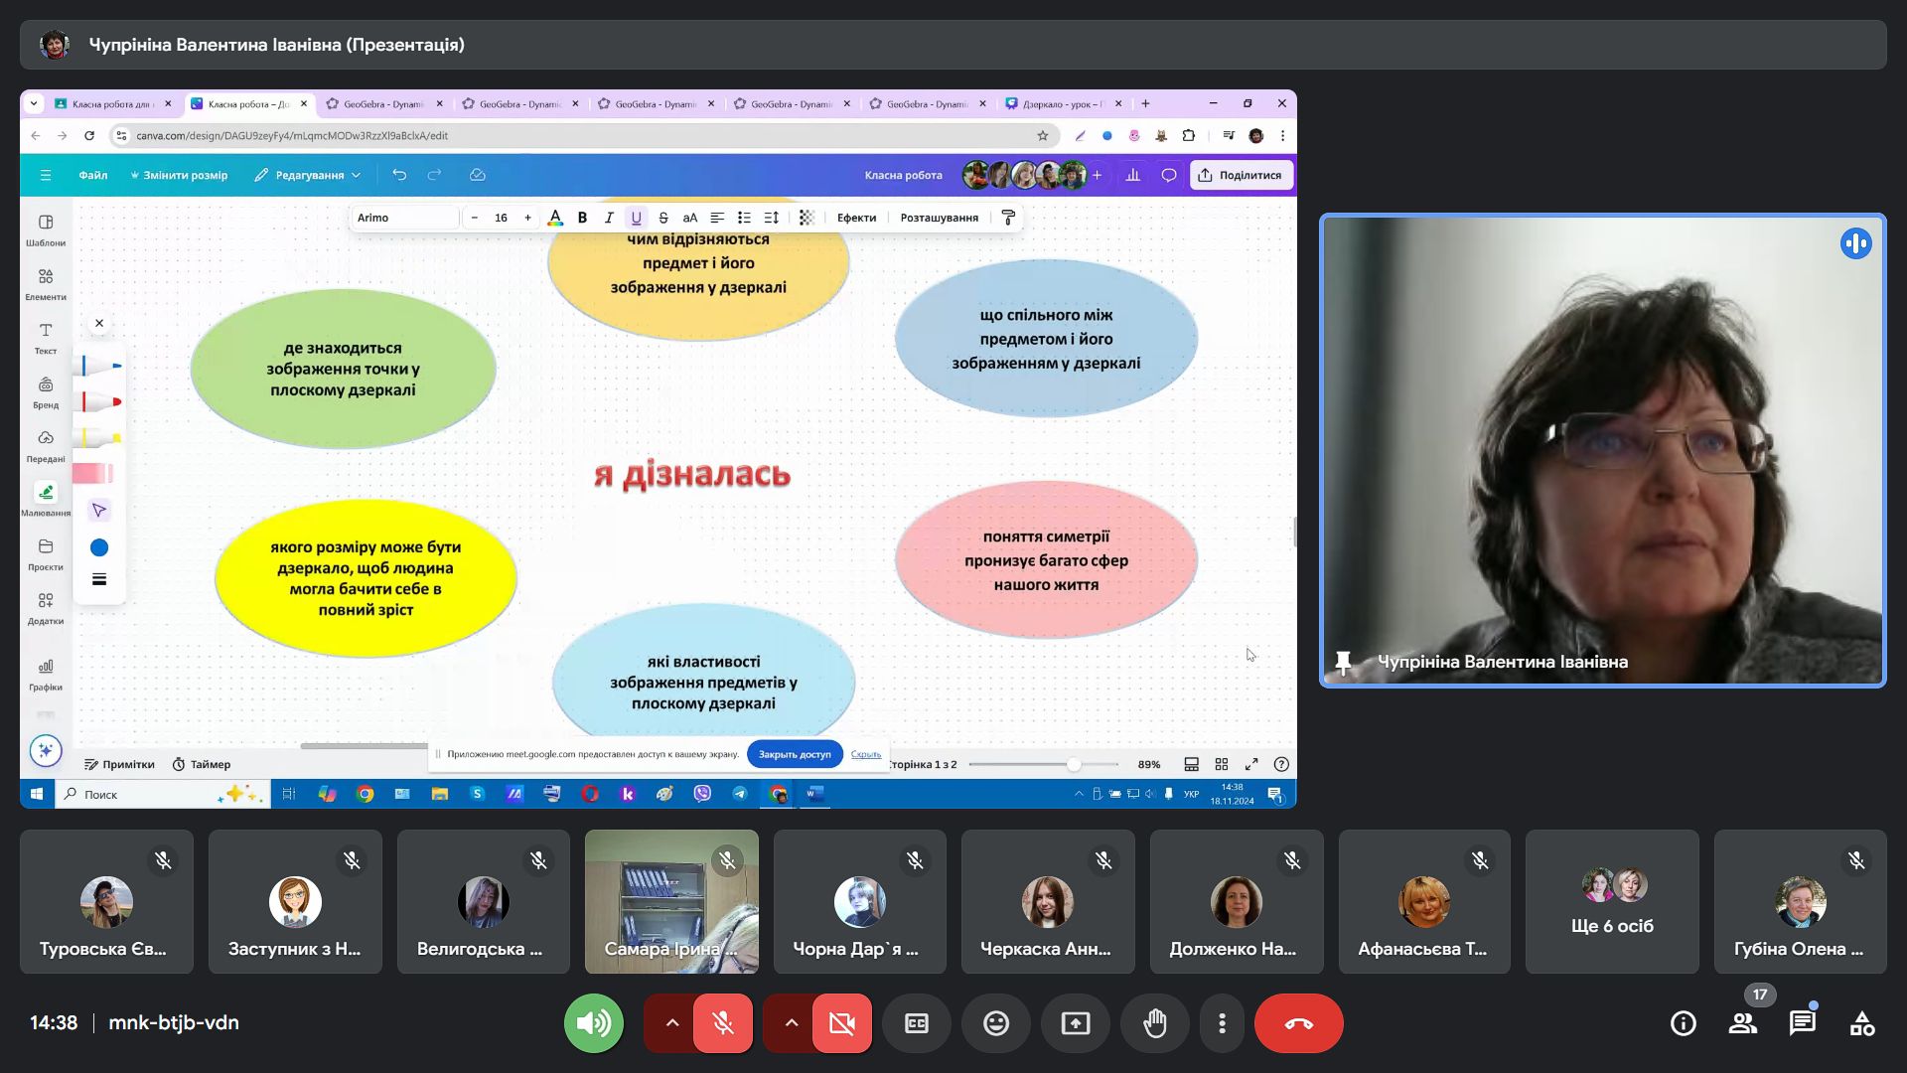
Task: Toggle underline formatting
Action: point(637,218)
